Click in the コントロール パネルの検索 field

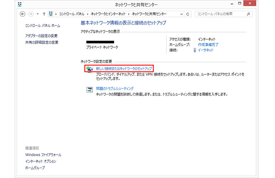coord(221,14)
